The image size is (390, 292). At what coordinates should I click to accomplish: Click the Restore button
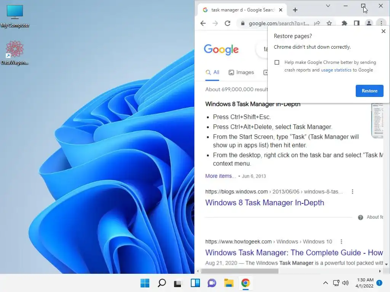[x=369, y=91]
